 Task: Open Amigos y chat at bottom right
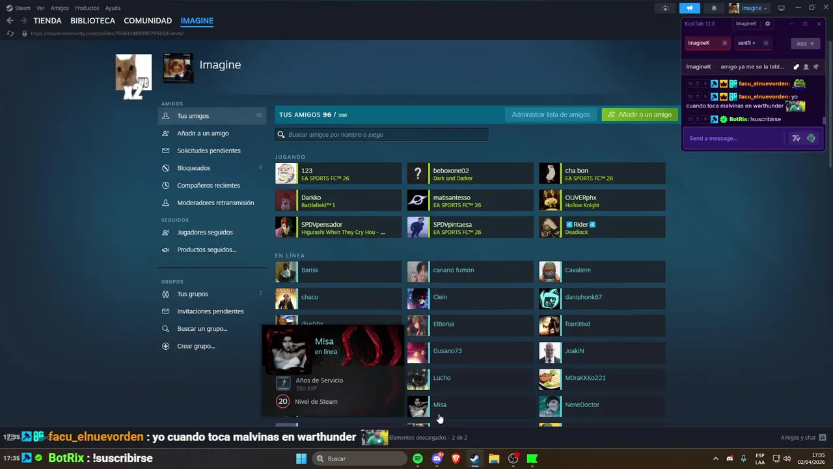tap(804, 438)
